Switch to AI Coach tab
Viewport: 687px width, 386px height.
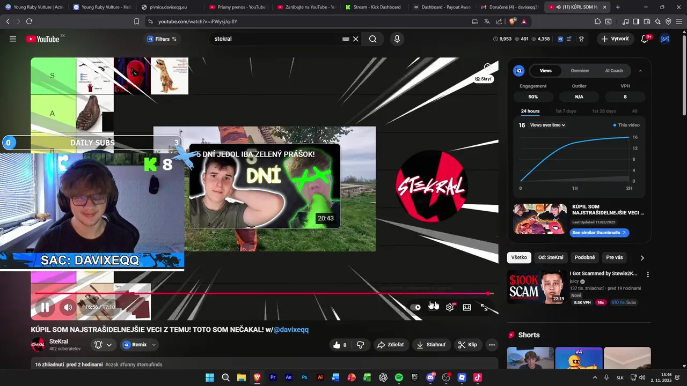tap(614, 71)
